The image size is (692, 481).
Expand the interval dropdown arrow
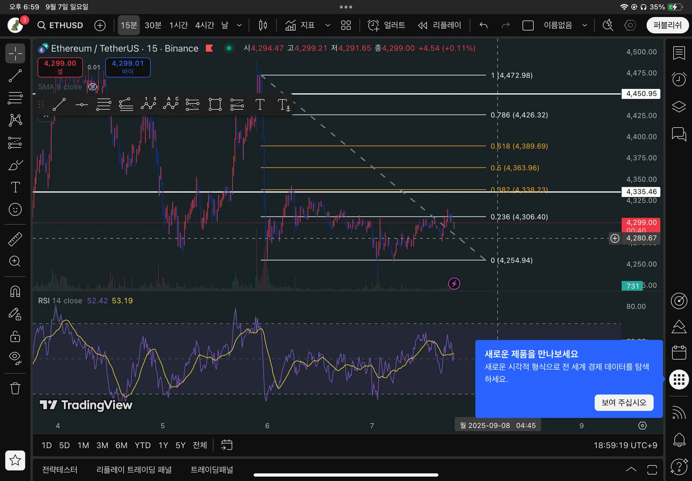tap(239, 25)
